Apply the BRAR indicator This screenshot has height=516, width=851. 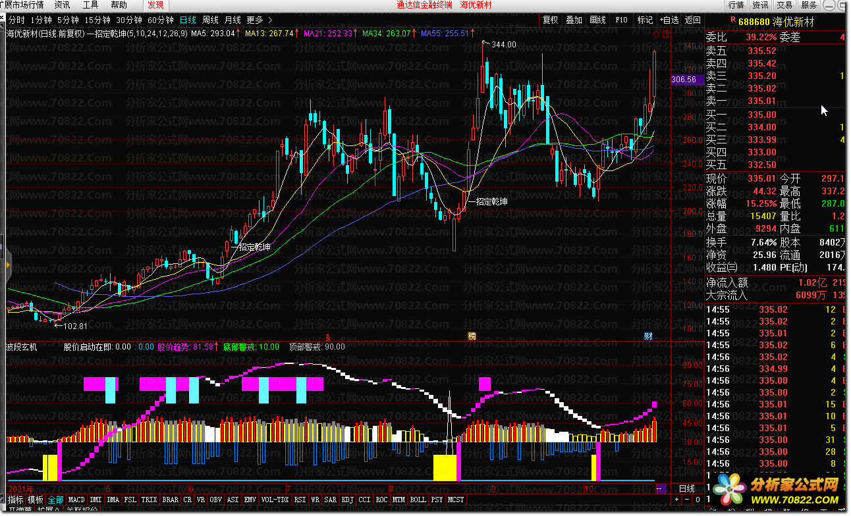click(x=171, y=500)
